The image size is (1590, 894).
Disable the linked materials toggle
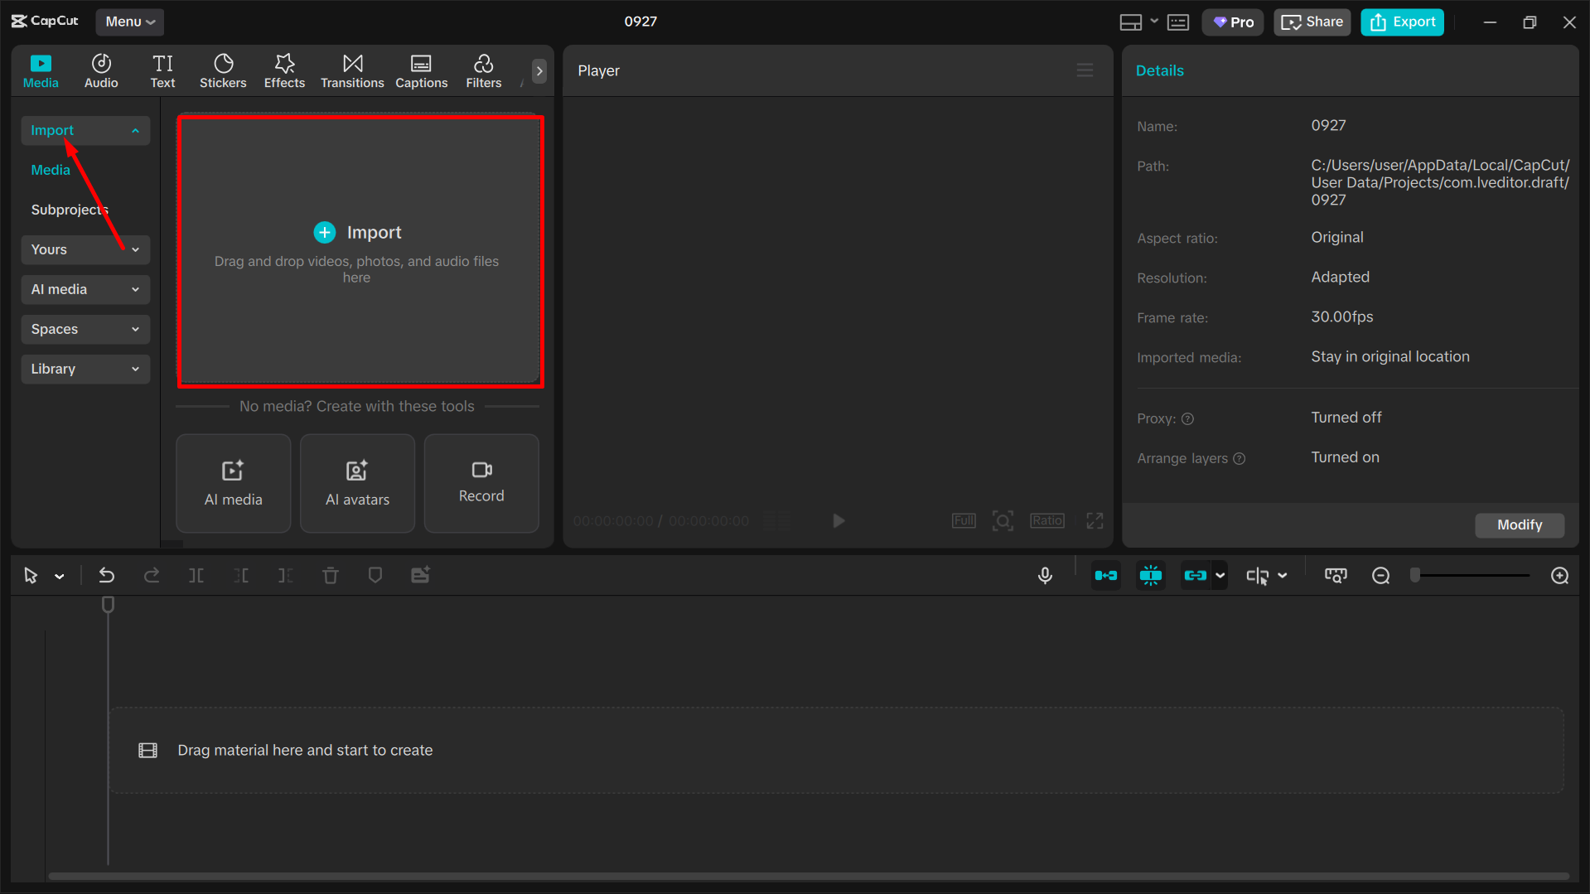click(x=1196, y=575)
